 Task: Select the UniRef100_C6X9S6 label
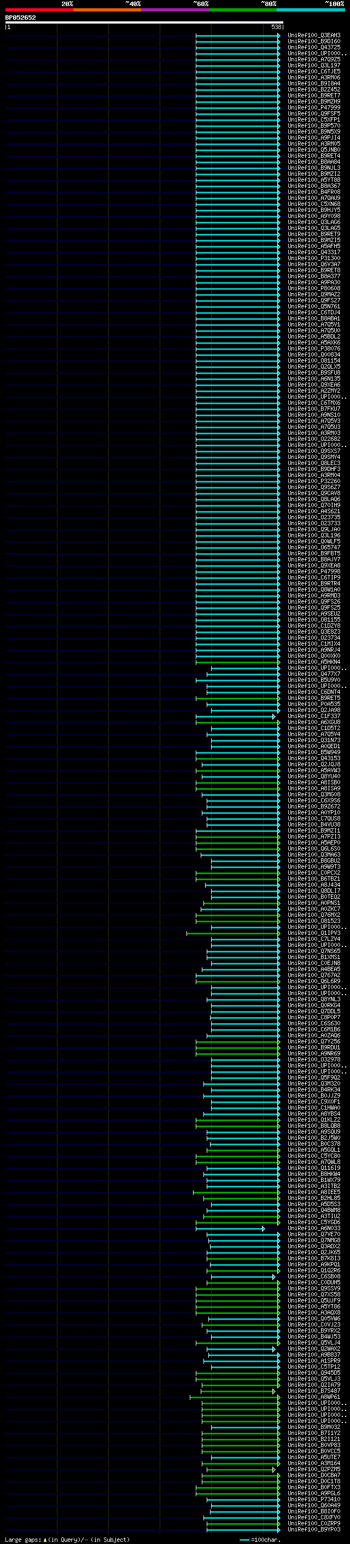(314, 800)
